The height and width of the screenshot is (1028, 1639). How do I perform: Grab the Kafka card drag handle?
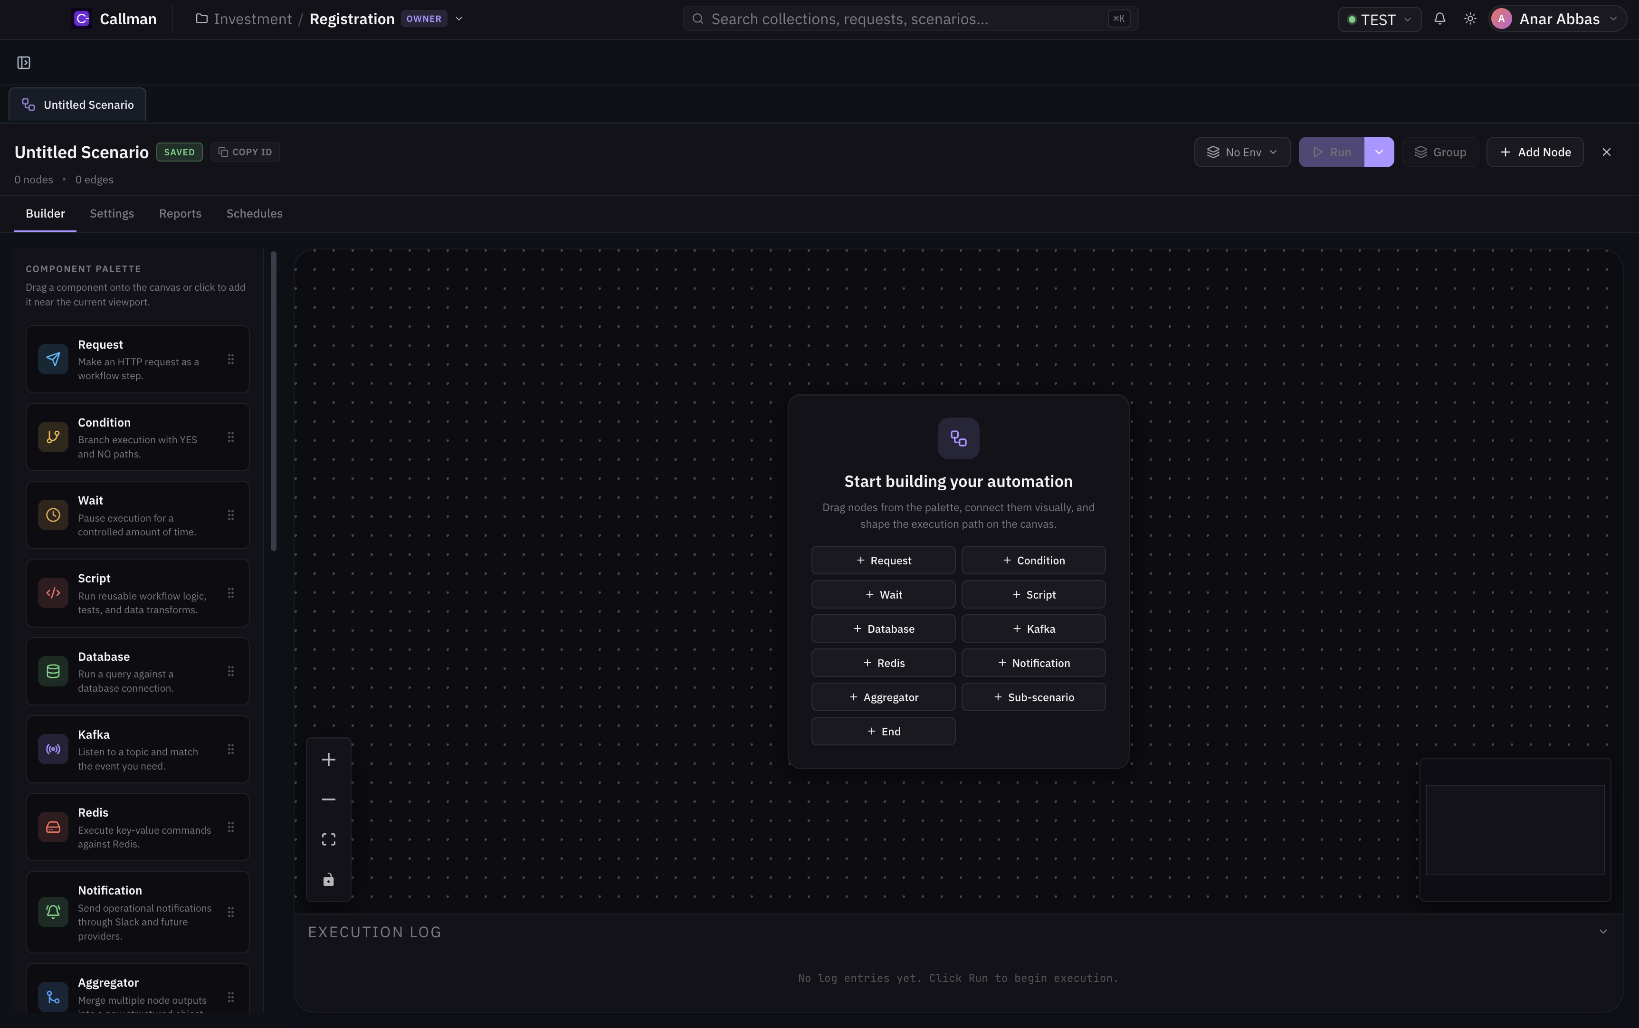click(x=231, y=749)
